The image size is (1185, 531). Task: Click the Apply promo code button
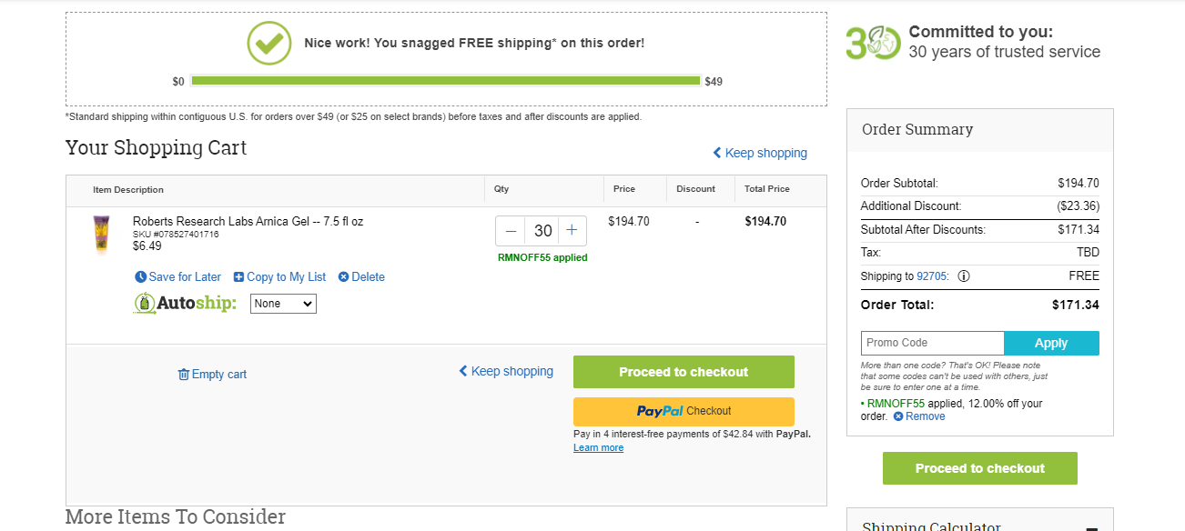point(1051,343)
